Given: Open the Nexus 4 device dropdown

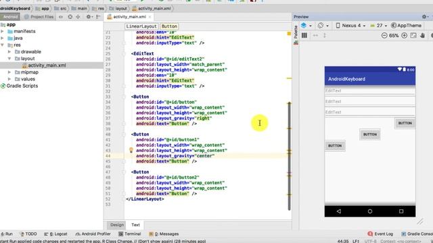Looking at the screenshot, I should pos(350,26).
